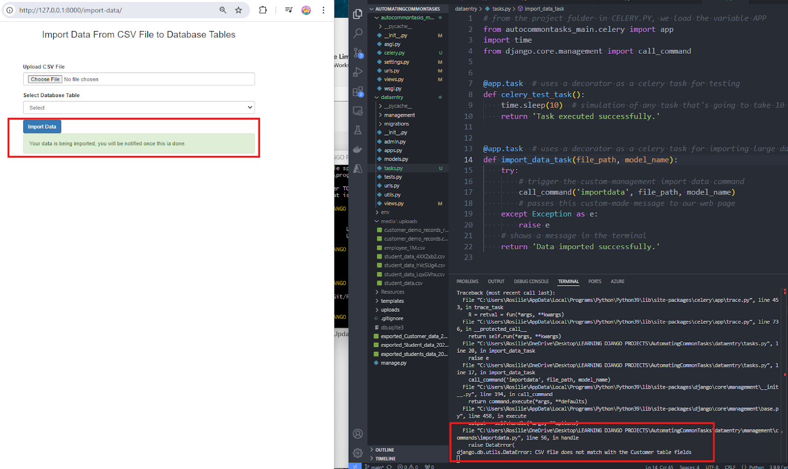Expand the TIMELINE section

tap(385, 459)
